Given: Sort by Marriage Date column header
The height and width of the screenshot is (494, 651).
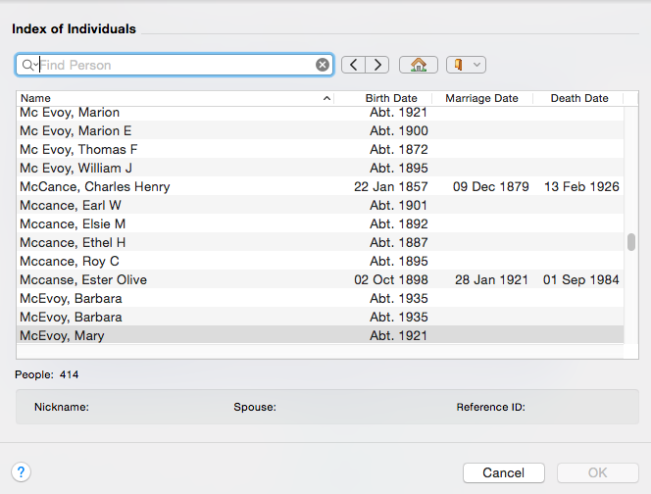Looking at the screenshot, I should pyautogui.click(x=481, y=98).
